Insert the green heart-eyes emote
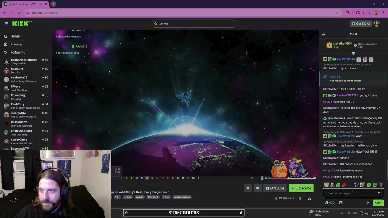The width and height of the screenshot is (388, 218). (x=369, y=185)
